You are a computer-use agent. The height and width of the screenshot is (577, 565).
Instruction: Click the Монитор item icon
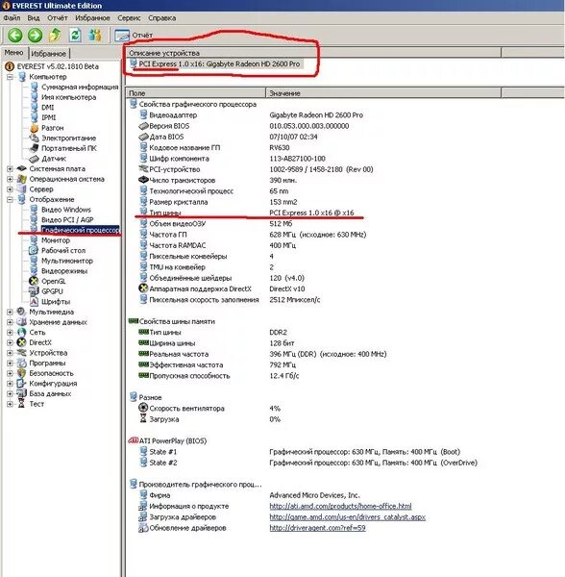coord(34,240)
